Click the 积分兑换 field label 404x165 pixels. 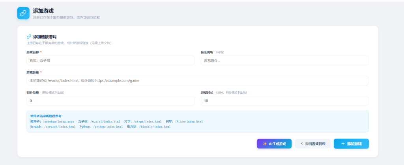tap(32, 93)
